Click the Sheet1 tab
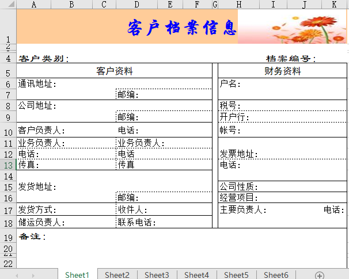 pyautogui.click(x=77, y=275)
